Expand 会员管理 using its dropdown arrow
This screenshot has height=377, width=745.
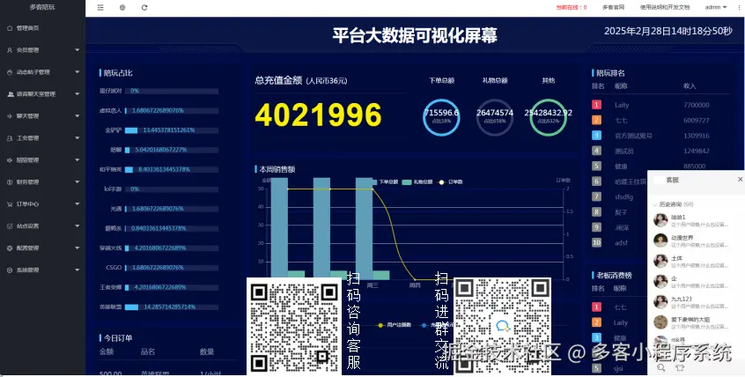[x=77, y=50]
